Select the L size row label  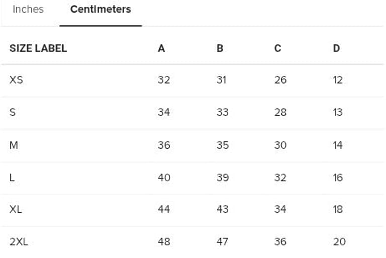pyautogui.click(x=12, y=177)
